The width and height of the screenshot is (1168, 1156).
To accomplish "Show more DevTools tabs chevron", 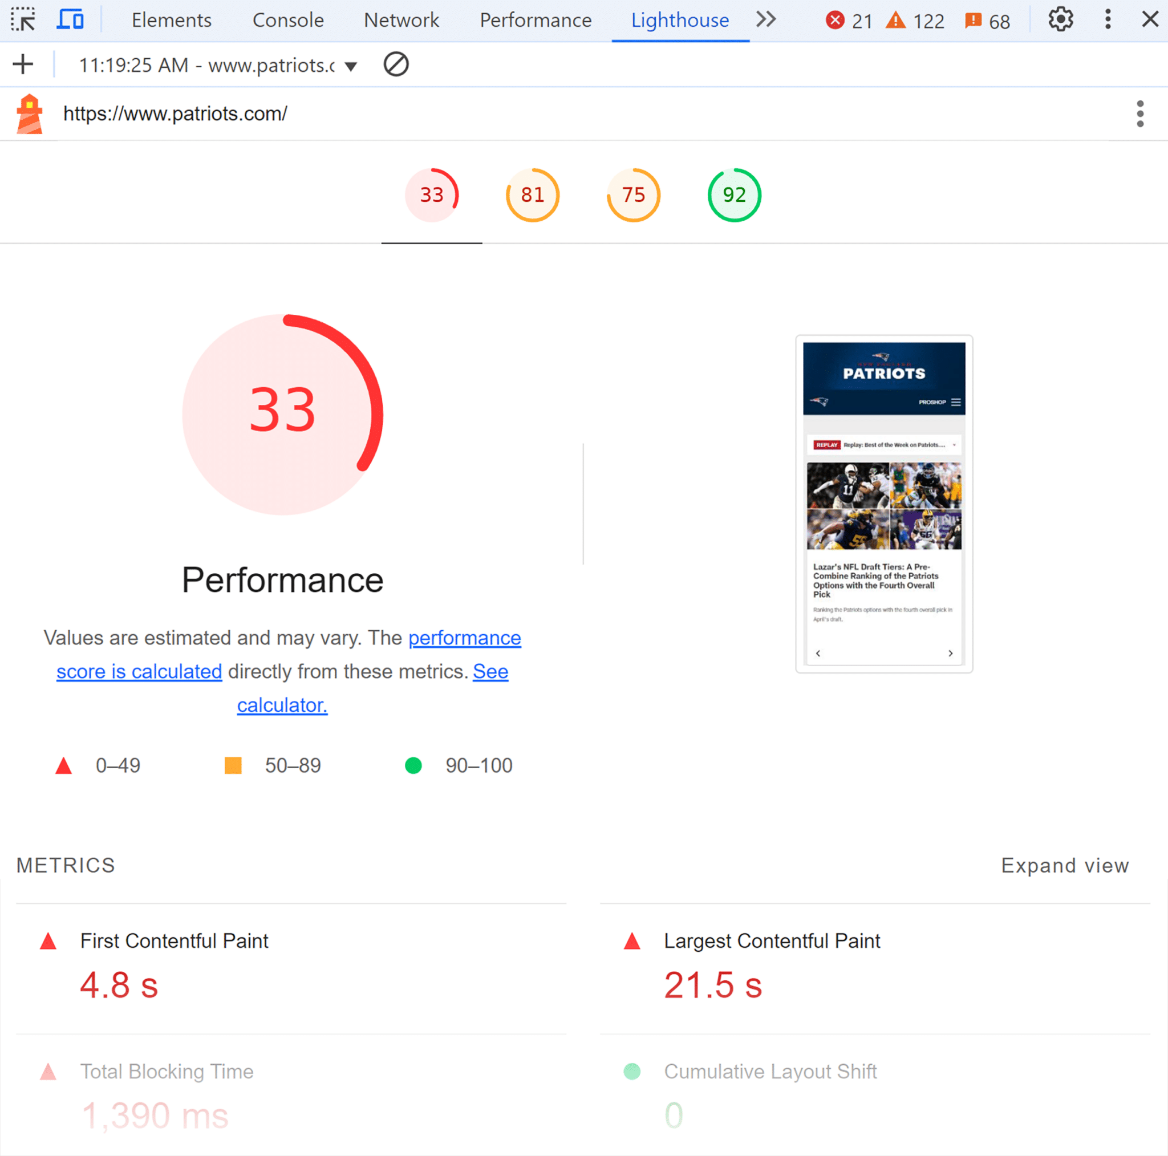I will pyautogui.click(x=766, y=19).
